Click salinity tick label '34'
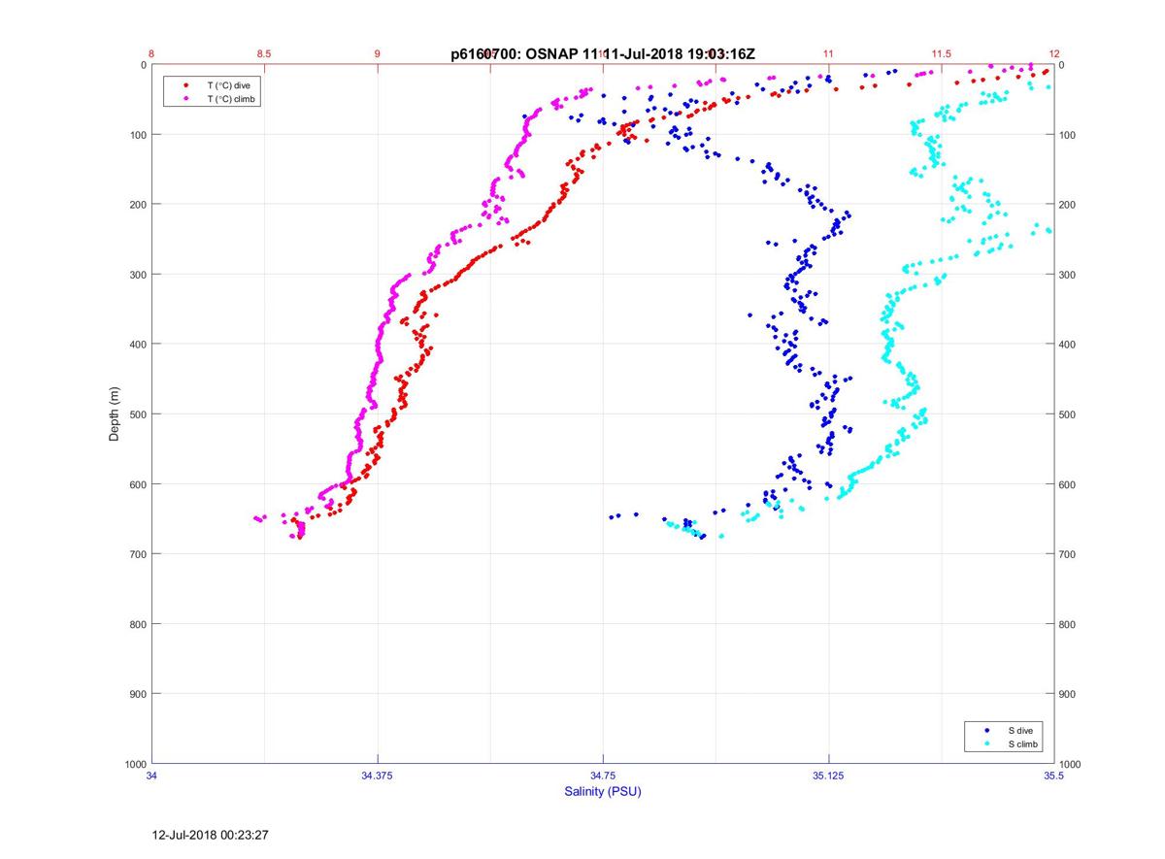 pyautogui.click(x=152, y=776)
